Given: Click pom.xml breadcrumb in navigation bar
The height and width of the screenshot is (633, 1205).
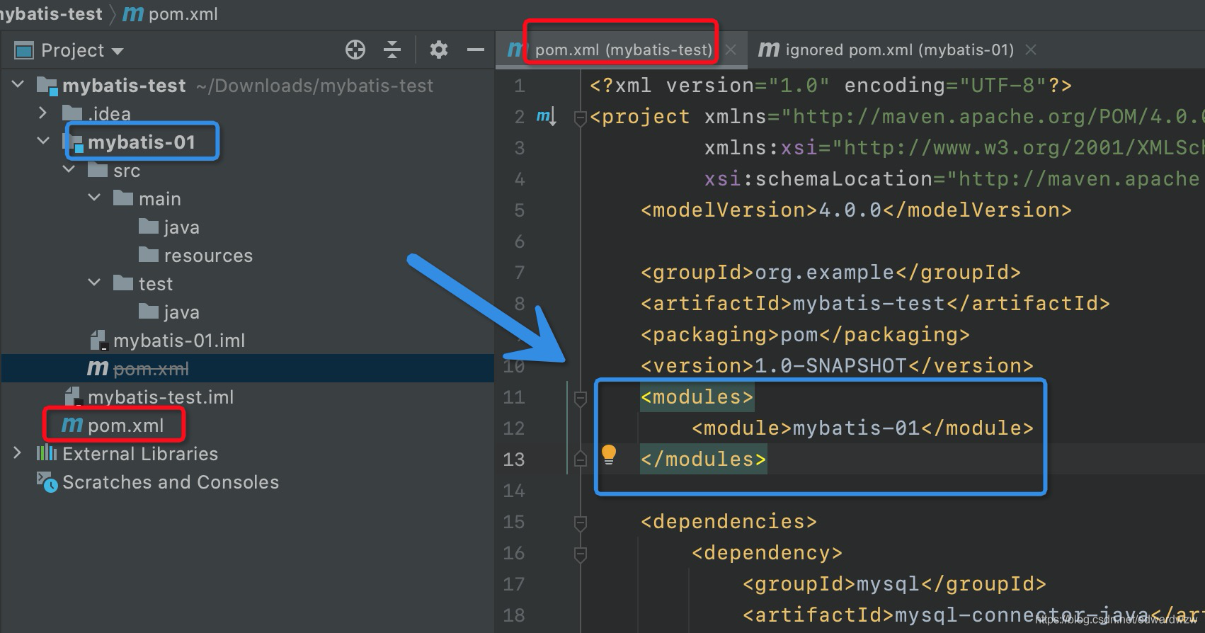Looking at the screenshot, I should click(183, 14).
